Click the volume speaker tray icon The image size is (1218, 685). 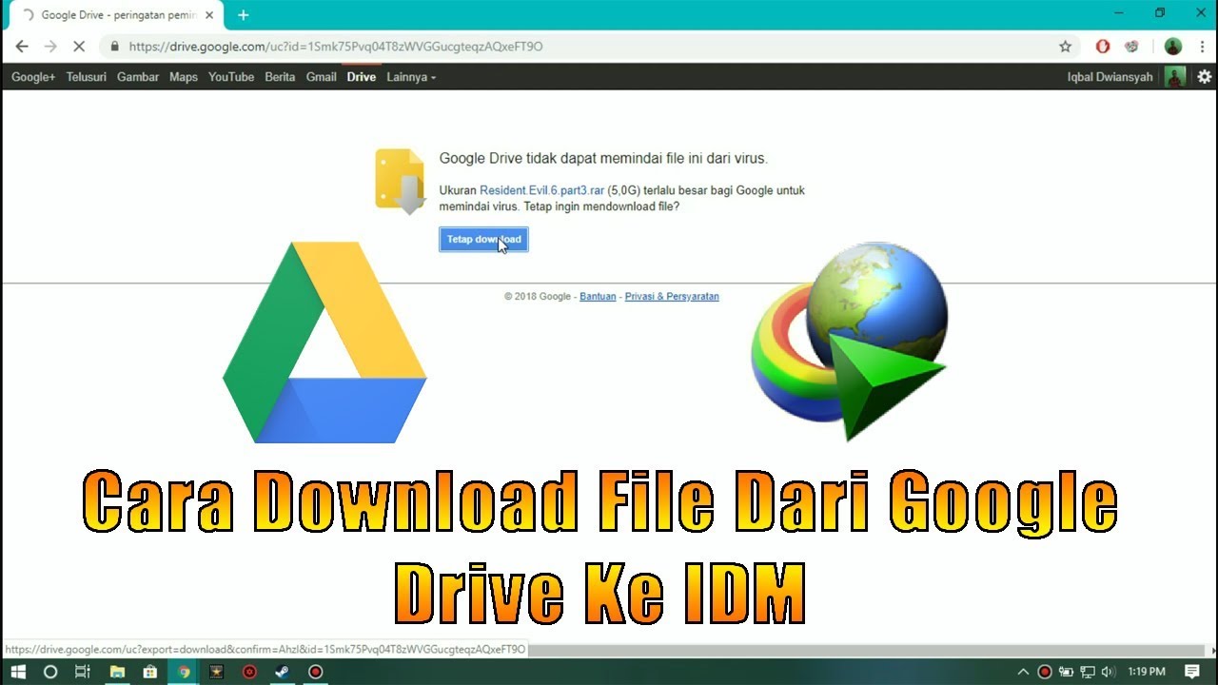[x=1108, y=672]
